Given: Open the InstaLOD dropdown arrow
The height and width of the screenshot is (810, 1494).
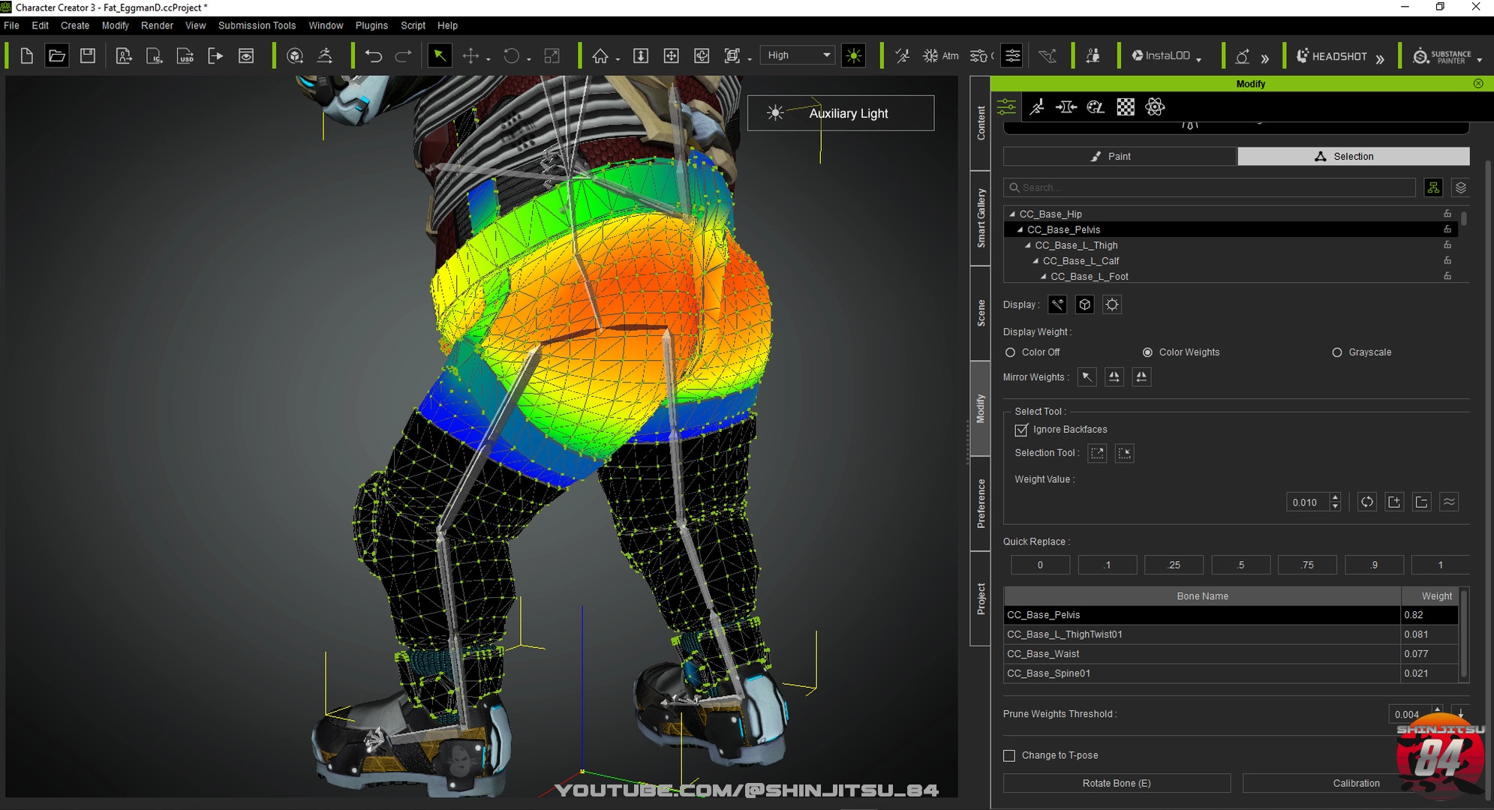Looking at the screenshot, I should [x=1199, y=59].
